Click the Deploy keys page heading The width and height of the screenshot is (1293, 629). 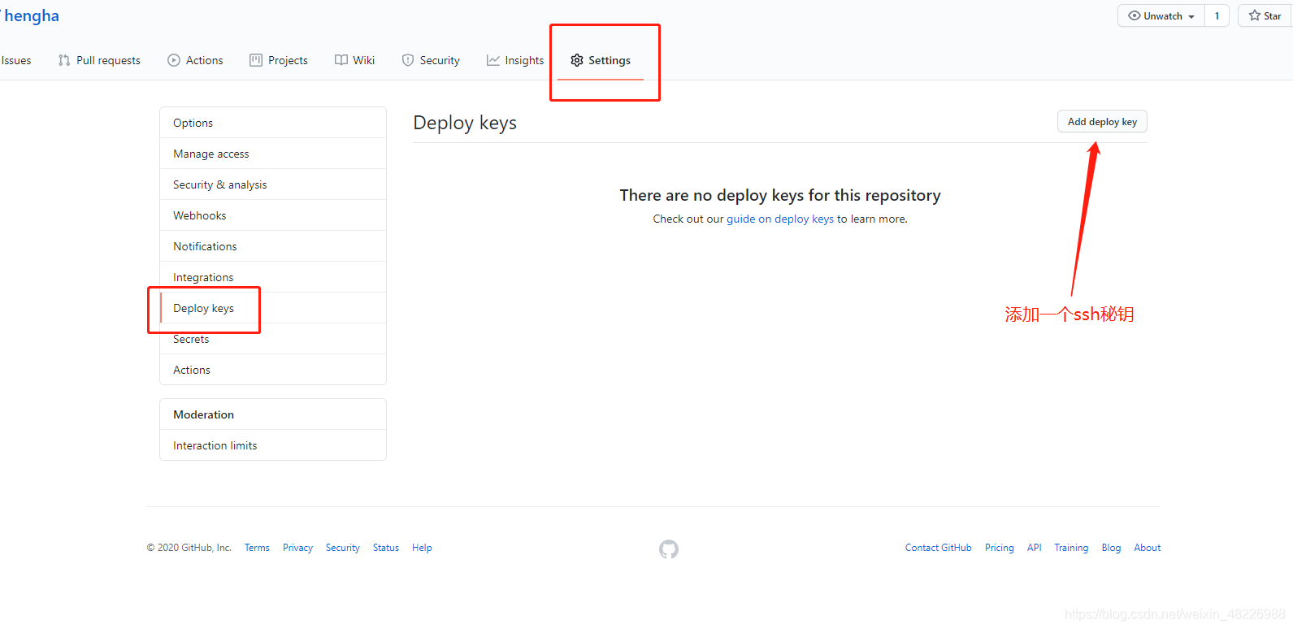click(x=465, y=123)
